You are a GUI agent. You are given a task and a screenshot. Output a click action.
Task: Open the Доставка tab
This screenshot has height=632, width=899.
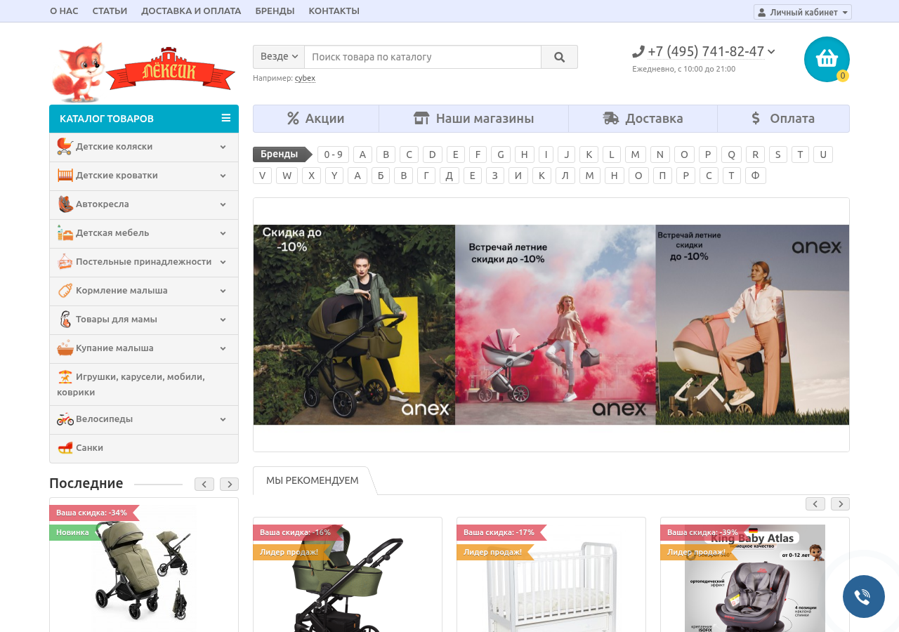pos(643,119)
